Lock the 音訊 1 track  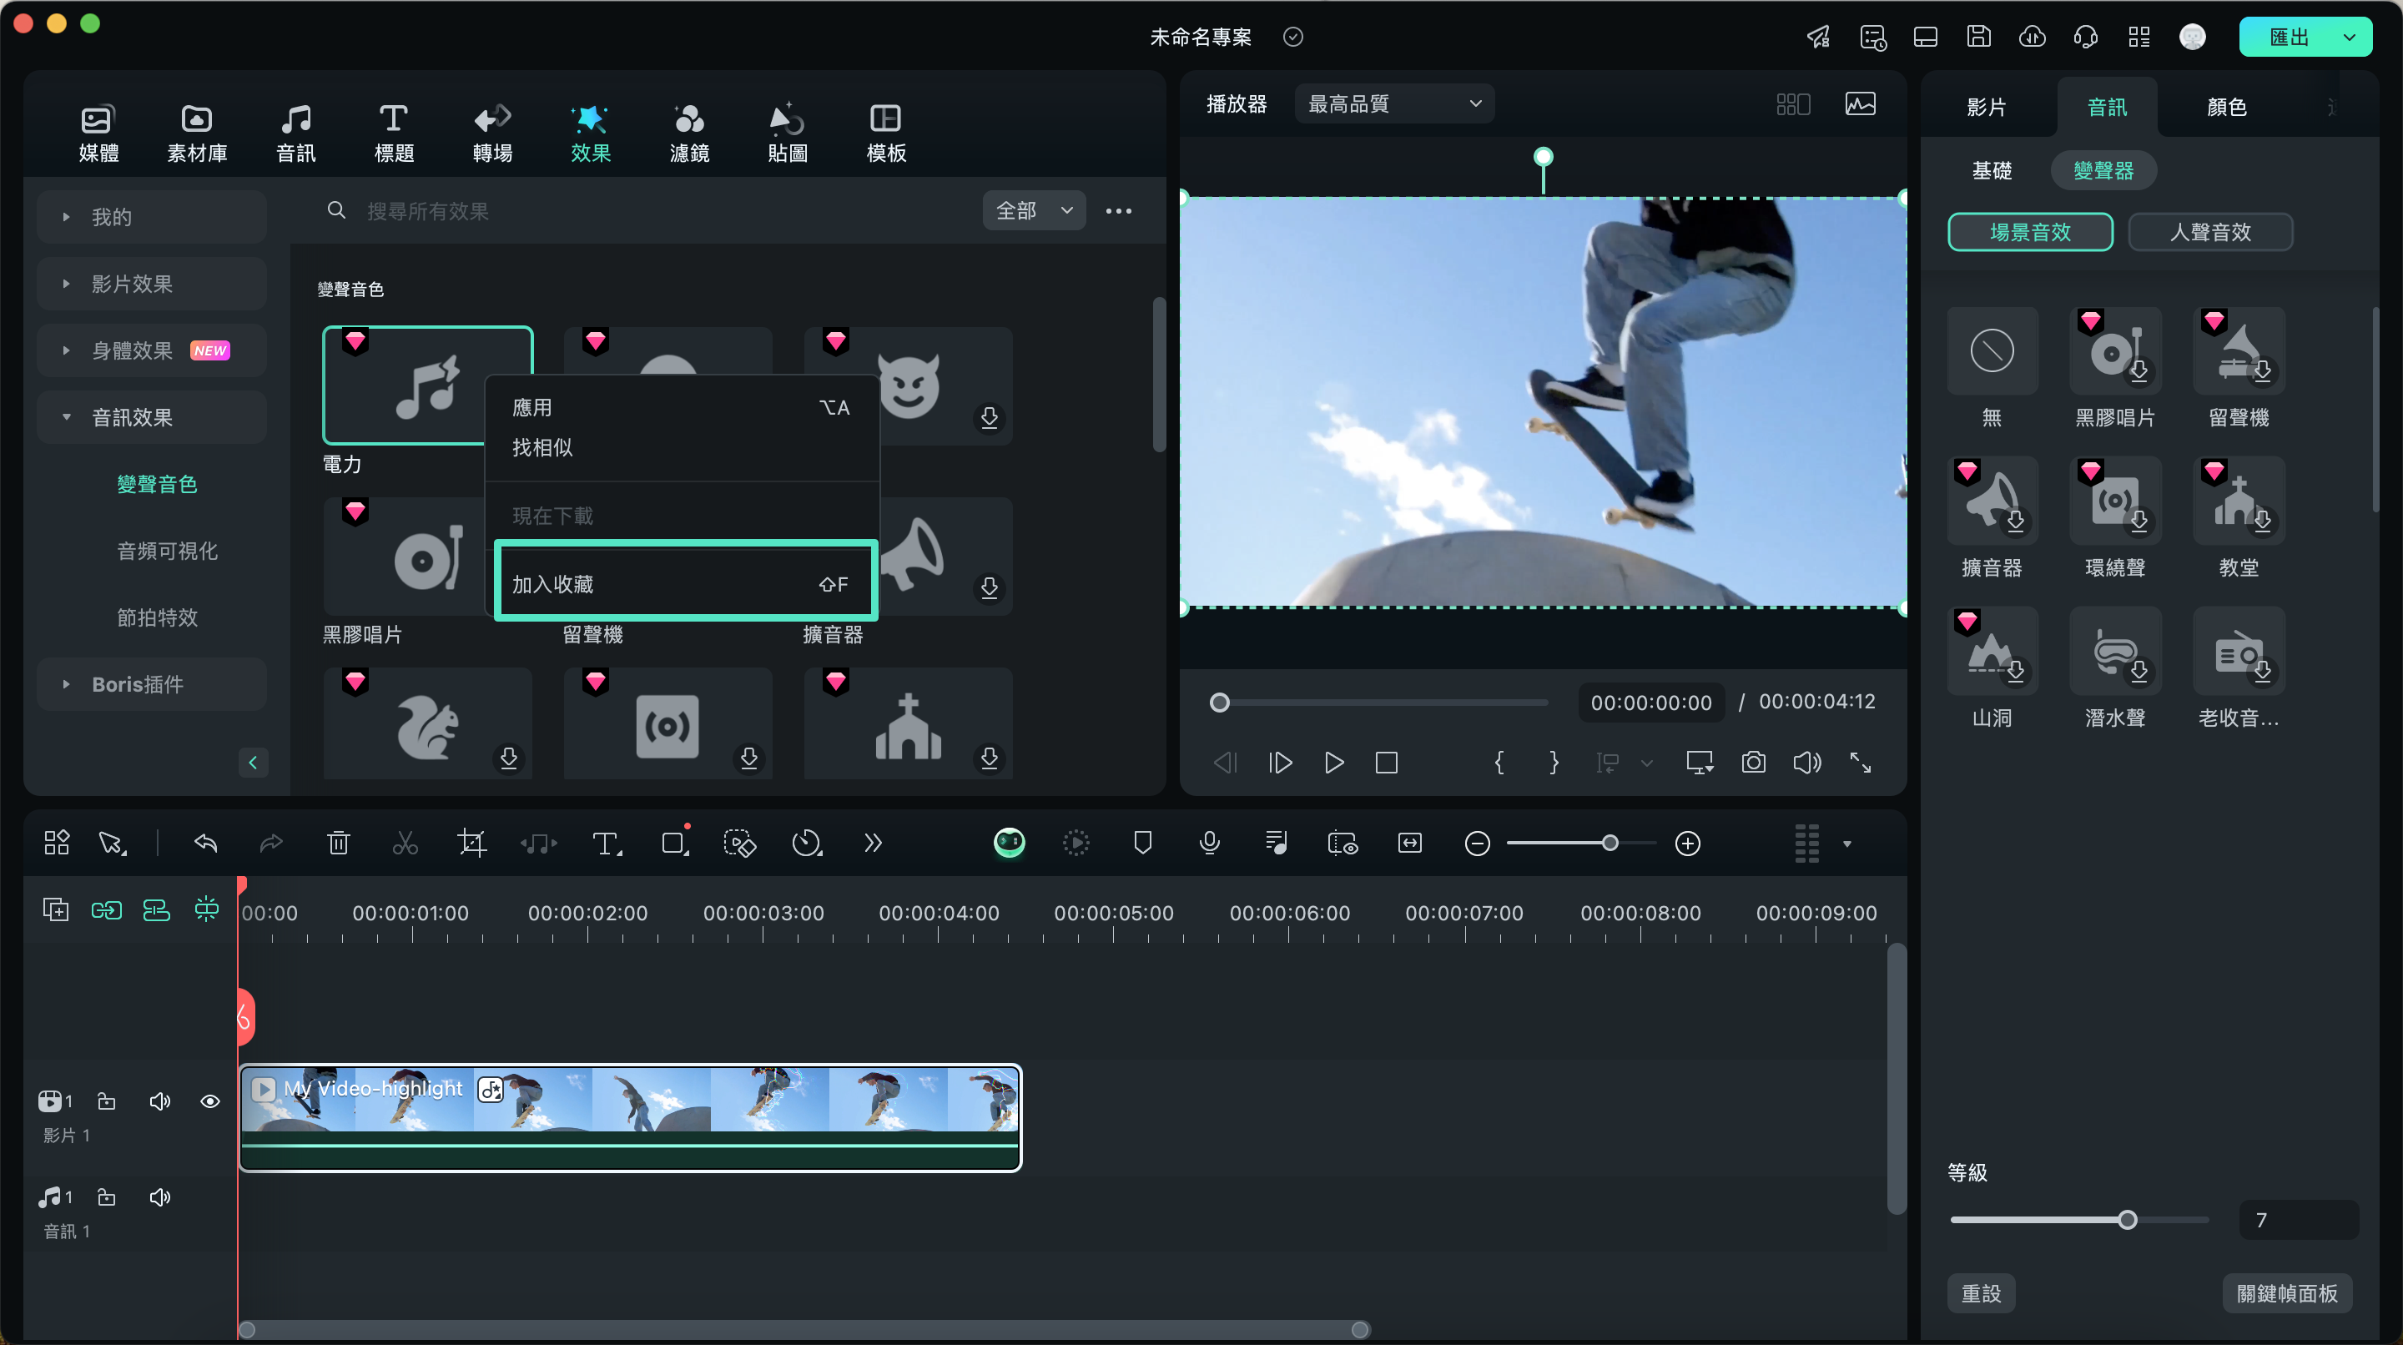(108, 1196)
